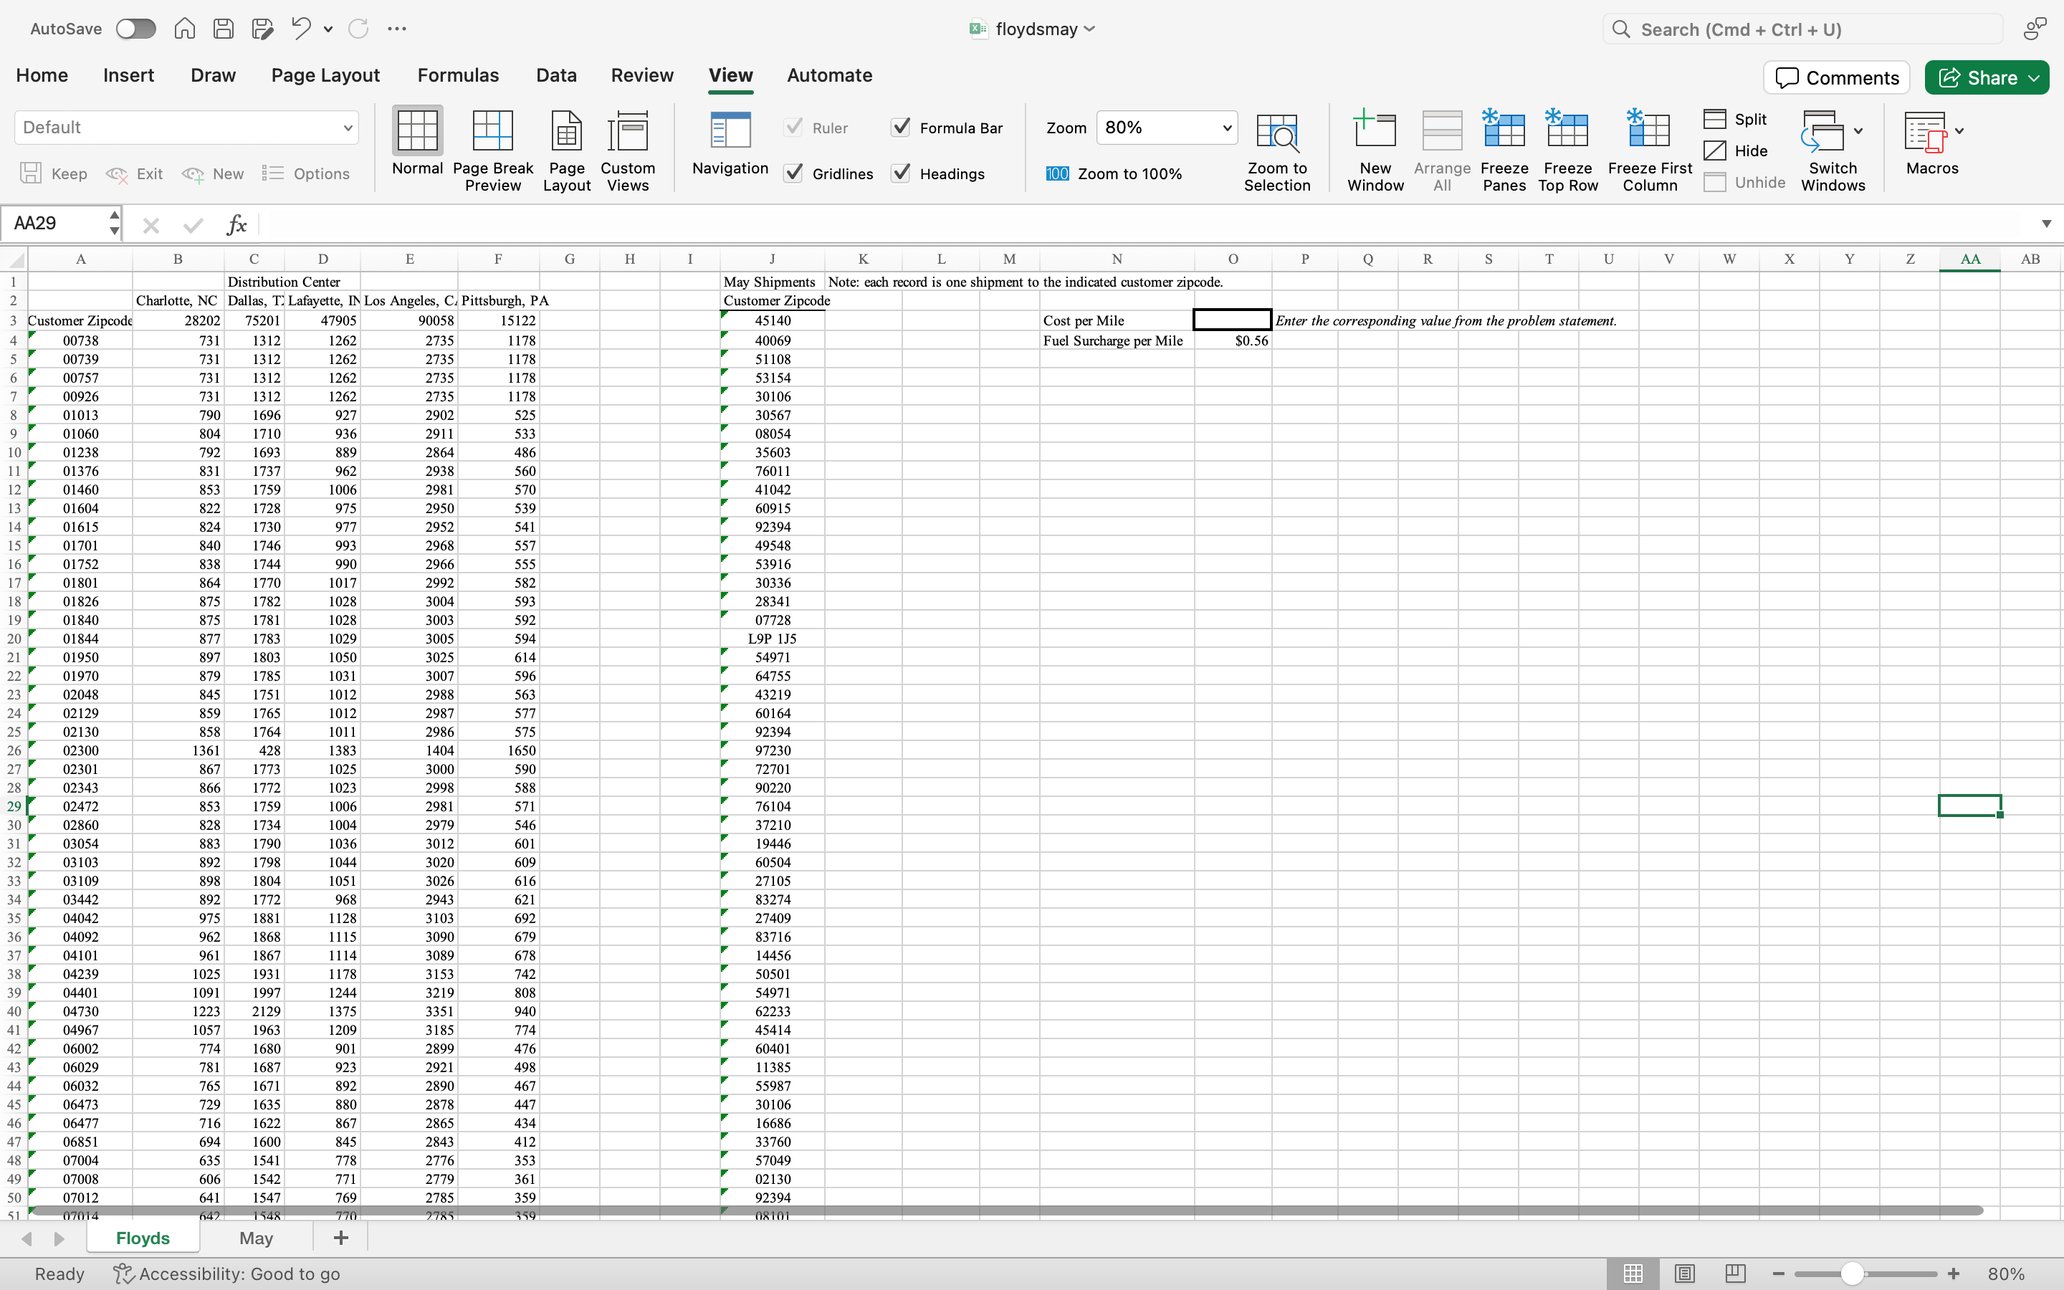Click the Split view icon

tap(1714, 119)
